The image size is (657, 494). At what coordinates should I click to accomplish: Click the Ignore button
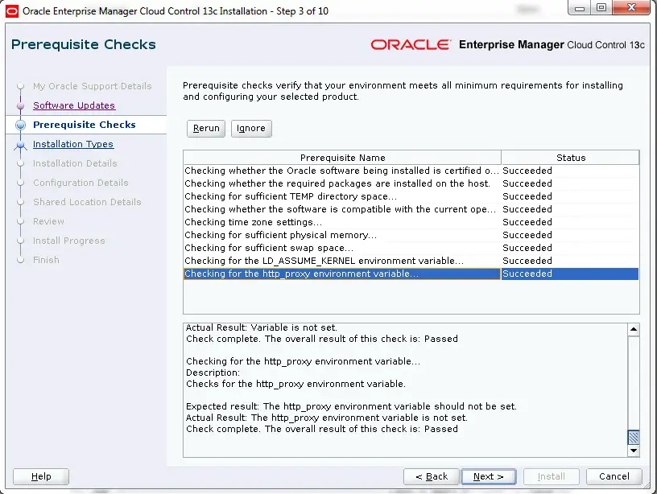point(251,129)
